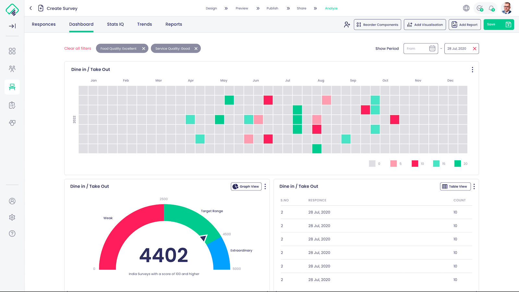Clear the 28 Jul, 2020 end date
This screenshot has height=292, width=519.
475,49
